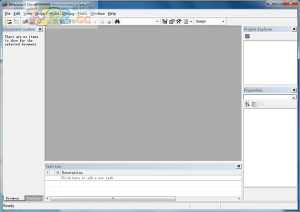
Task: Switch to the Toolbox tab
Action: click(x=33, y=198)
